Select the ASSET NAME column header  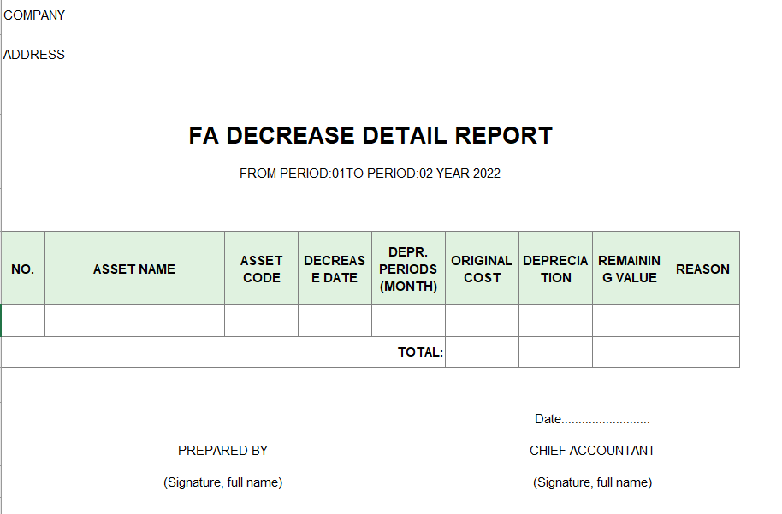tap(134, 269)
